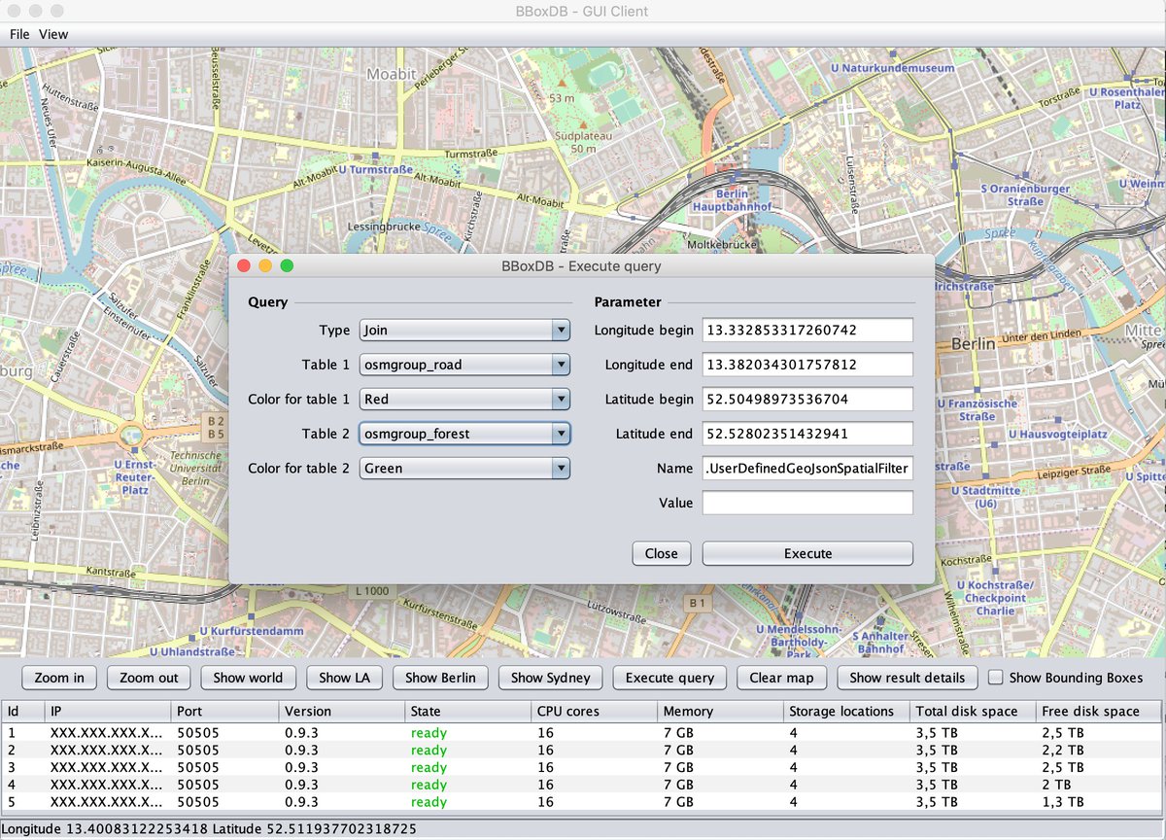Open the File menu
This screenshot has height=840, width=1166.
coord(19,34)
